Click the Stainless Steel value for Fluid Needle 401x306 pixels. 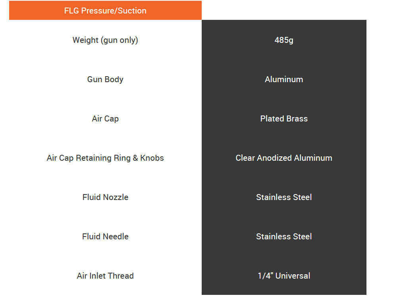[x=284, y=237]
